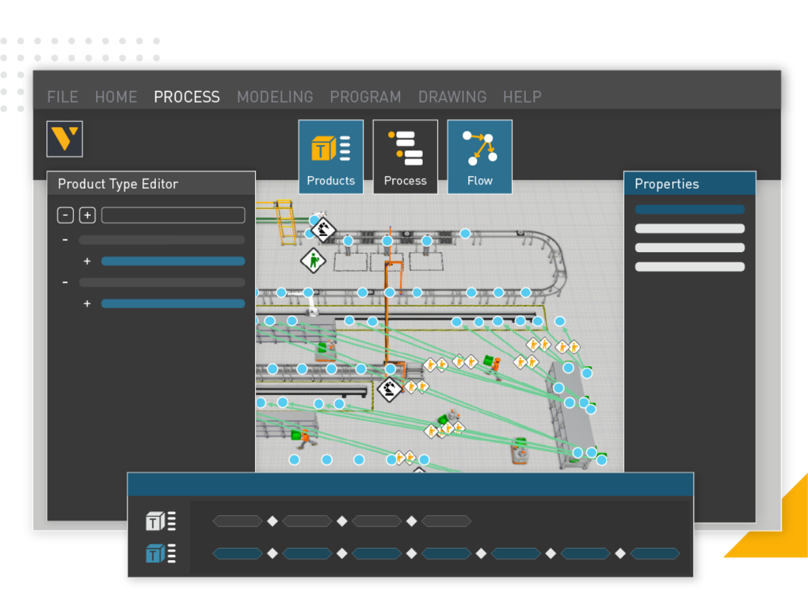This screenshot has height=606, width=808.
Task: Select the second gray group row
Action: pyautogui.click(x=162, y=282)
